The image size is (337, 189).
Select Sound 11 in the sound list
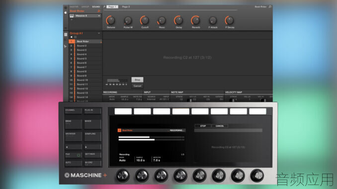85,84
